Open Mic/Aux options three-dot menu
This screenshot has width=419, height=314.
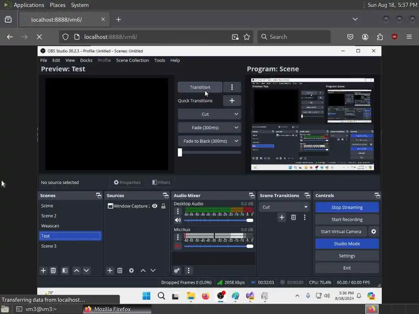tap(178, 237)
